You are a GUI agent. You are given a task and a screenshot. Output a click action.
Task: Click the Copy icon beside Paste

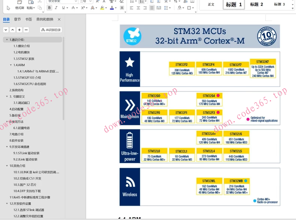coord(40,8)
